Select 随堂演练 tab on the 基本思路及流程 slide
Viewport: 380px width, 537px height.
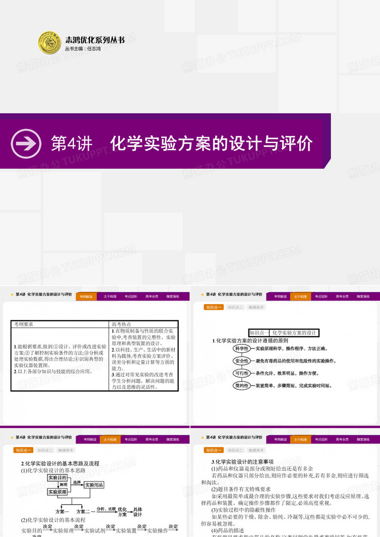(173, 440)
